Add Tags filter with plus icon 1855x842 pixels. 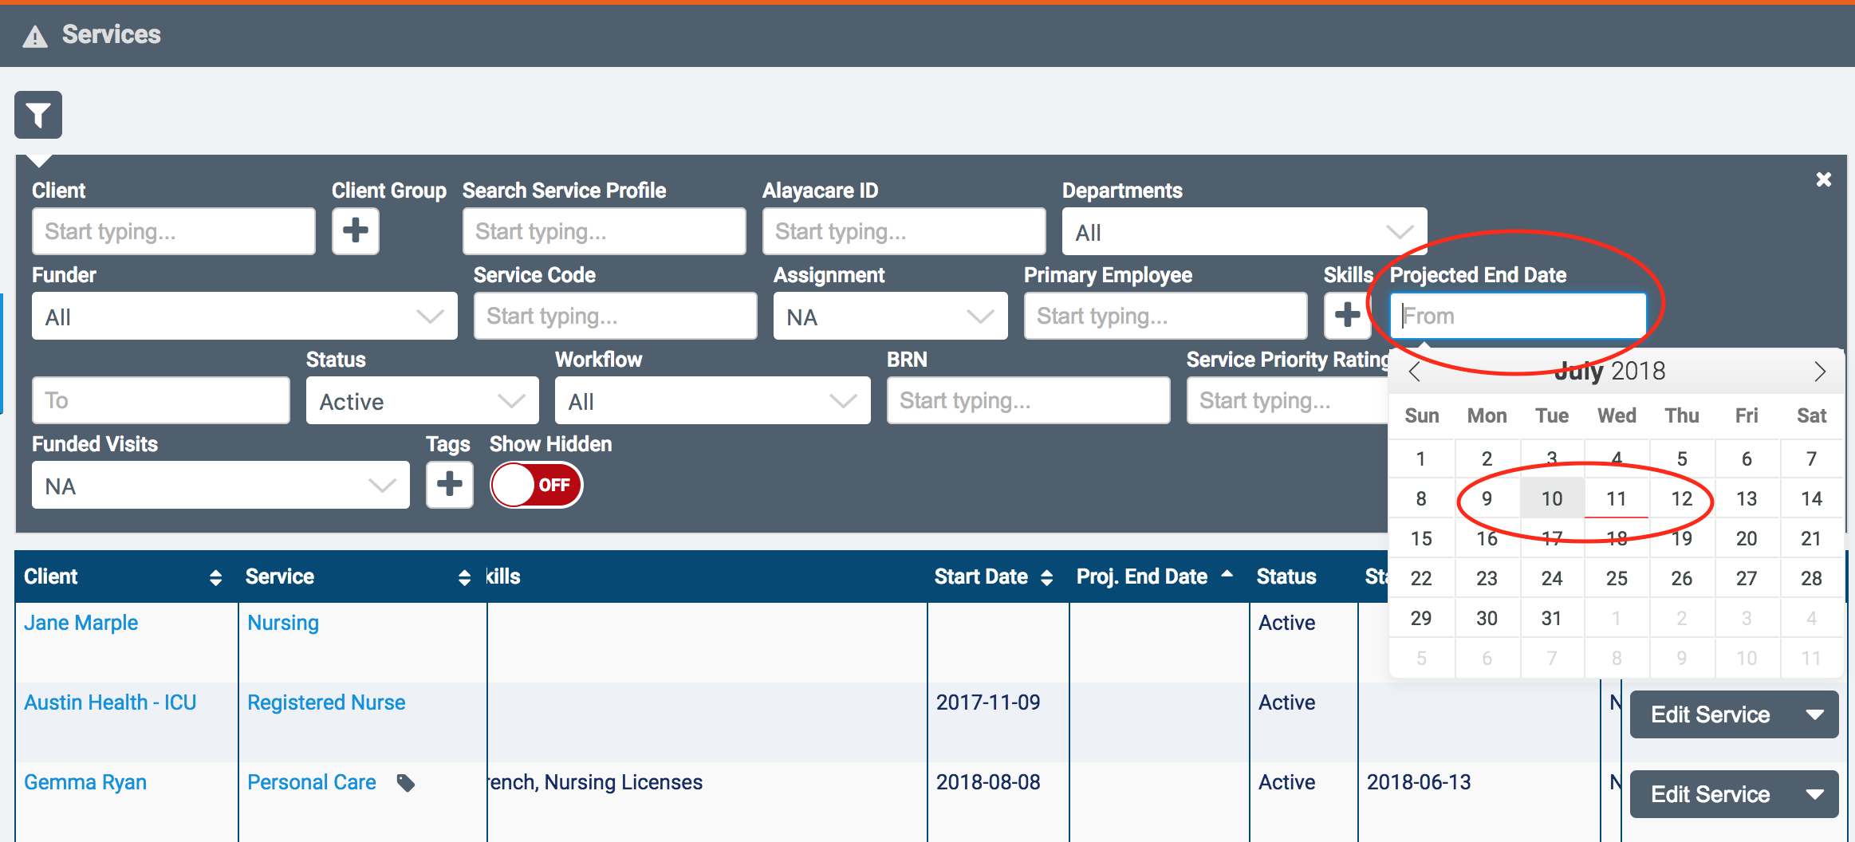(x=449, y=484)
